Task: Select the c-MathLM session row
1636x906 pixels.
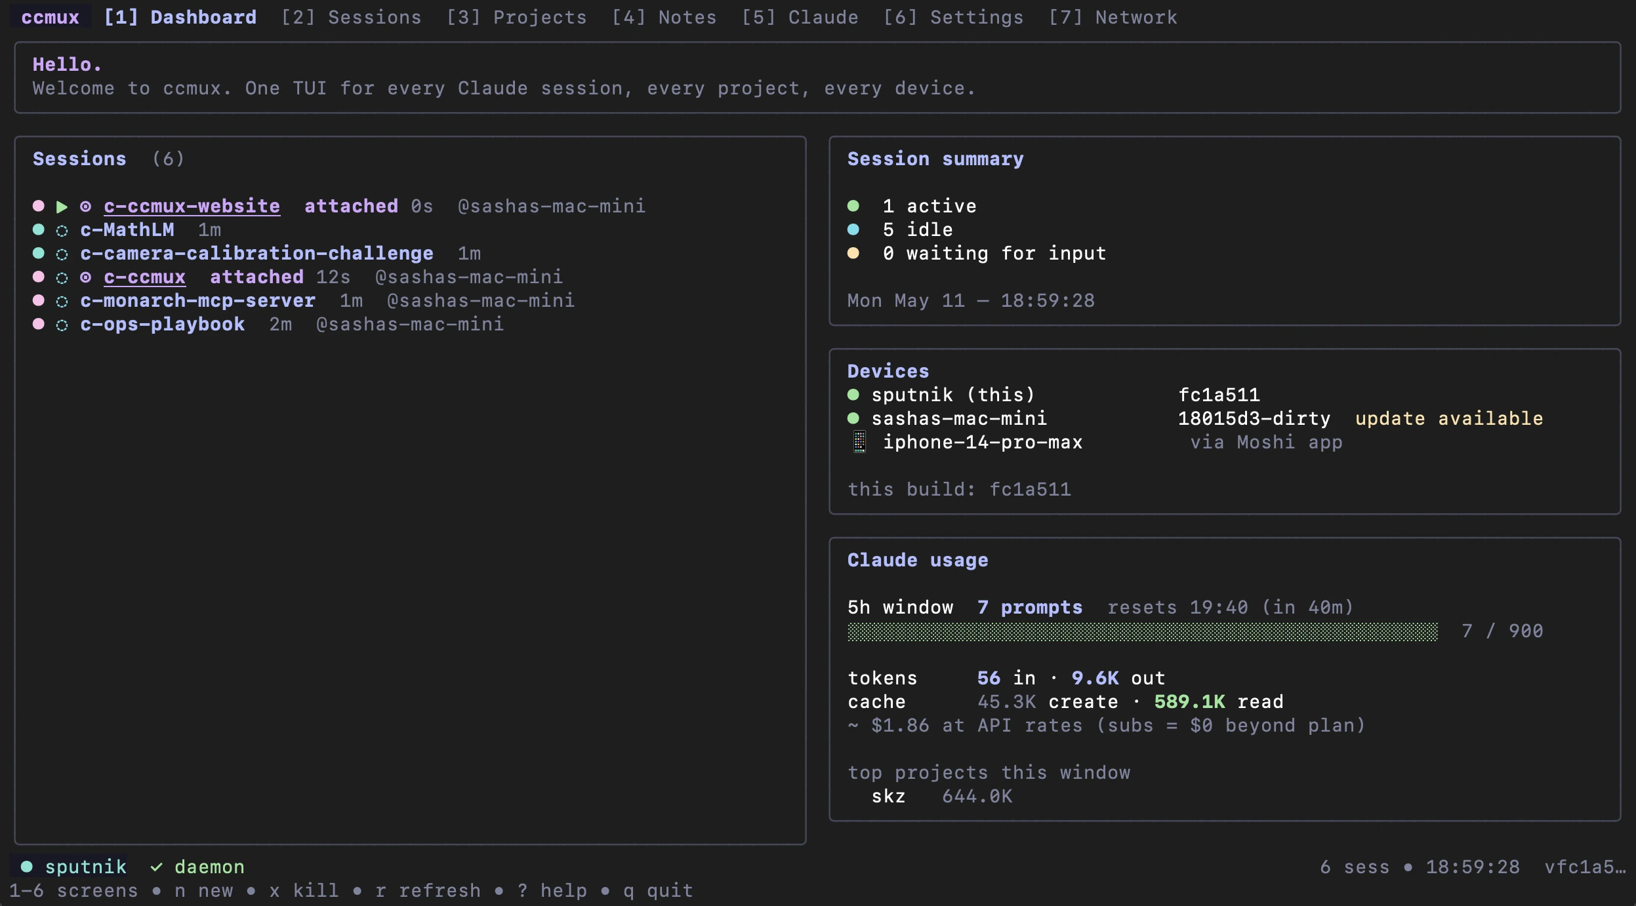Action: (127, 229)
